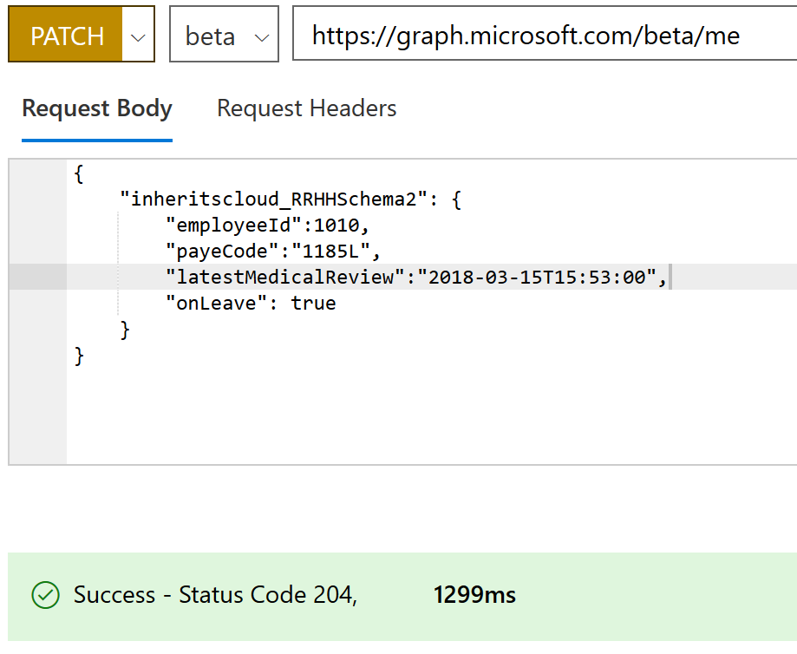Place cursor on the opening brace line
Image resolution: width=797 pixels, height=654 pixels.
point(79,174)
